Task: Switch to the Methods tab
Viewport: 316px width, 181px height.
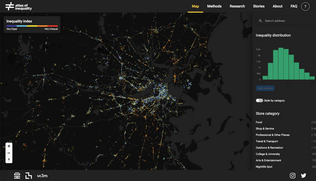Action: pyautogui.click(x=214, y=6)
